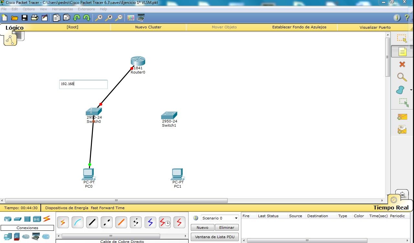The width and height of the screenshot is (414, 243).
Task: Select the Switch1 device on canvas
Action: (169, 115)
